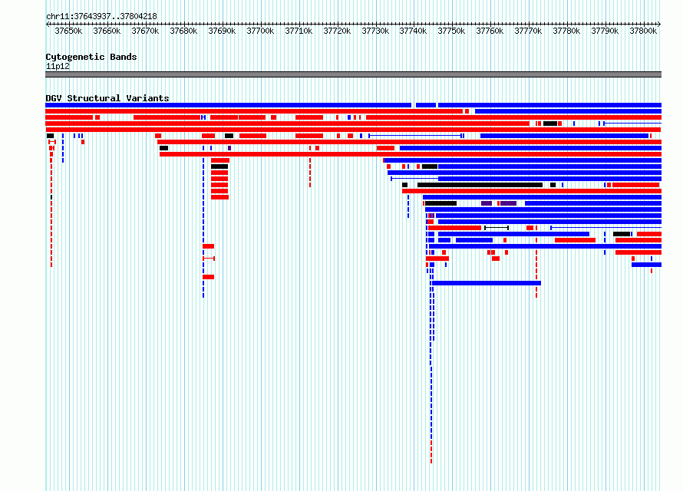The width and height of the screenshot is (683, 491).
Task: Click the 37680k position on the ruler
Action: [x=183, y=31]
